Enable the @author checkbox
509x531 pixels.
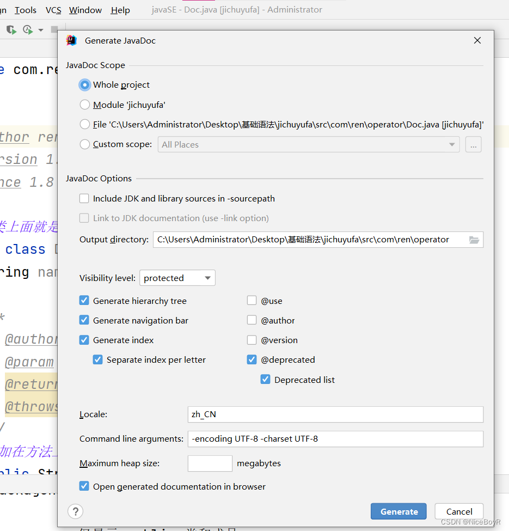[x=252, y=320]
